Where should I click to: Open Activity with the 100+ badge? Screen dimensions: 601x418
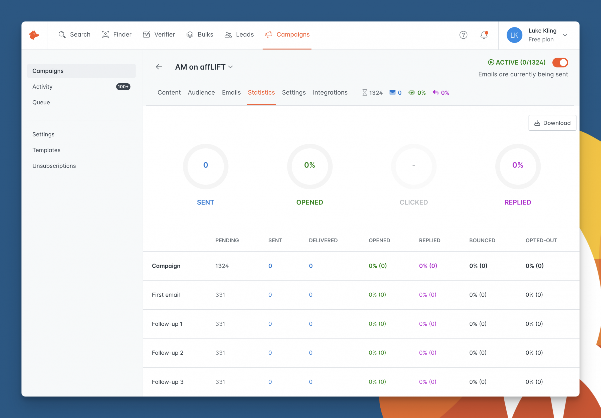(x=42, y=87)
